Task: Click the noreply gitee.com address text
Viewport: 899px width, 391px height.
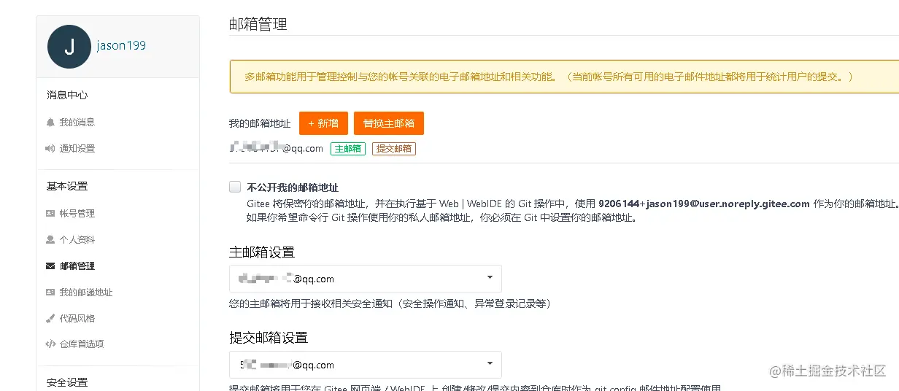Action: (704, 204)
